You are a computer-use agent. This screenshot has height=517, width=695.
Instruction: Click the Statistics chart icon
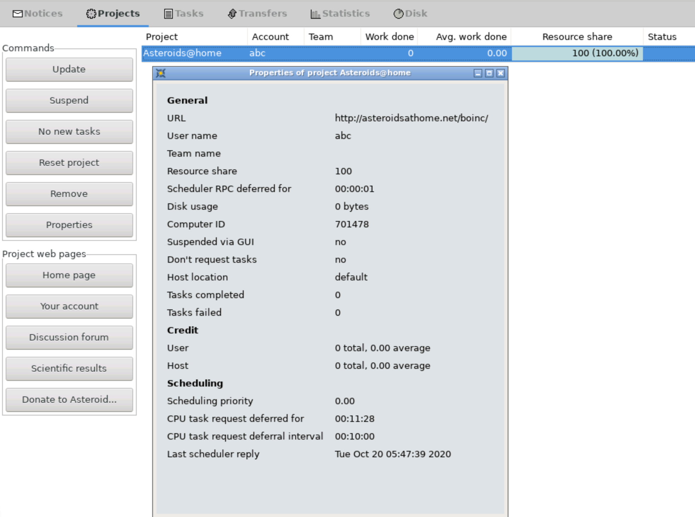click(x=315, y=14)
